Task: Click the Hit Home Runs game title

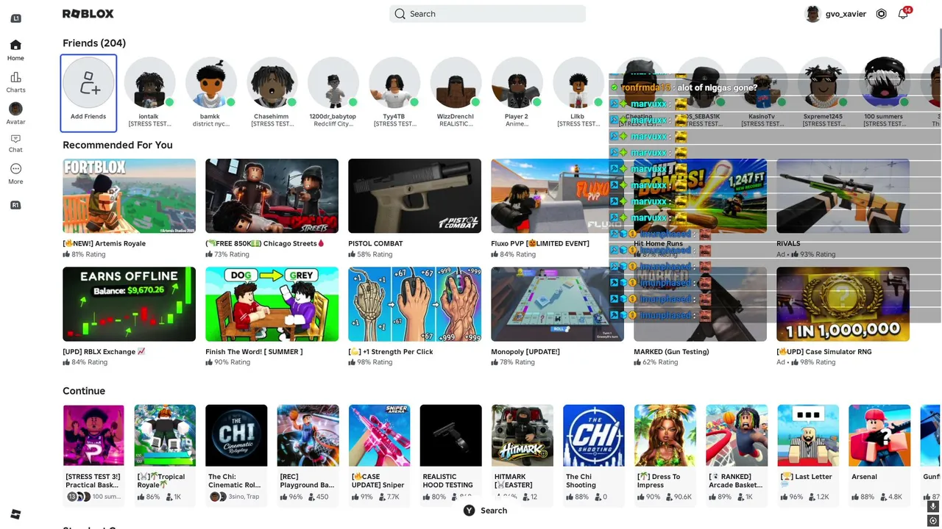Action: (658, 244)
